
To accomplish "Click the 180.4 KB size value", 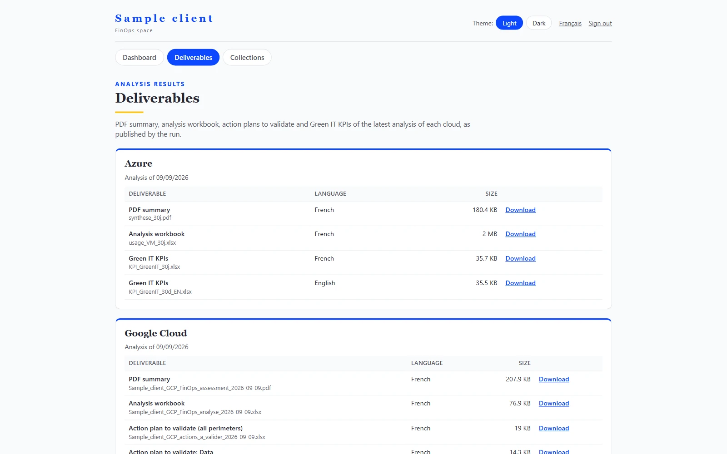I will [x=485, y=210].
